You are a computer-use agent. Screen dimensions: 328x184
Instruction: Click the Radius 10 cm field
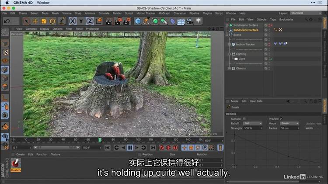pyautogui.click(x=290, y=128)
